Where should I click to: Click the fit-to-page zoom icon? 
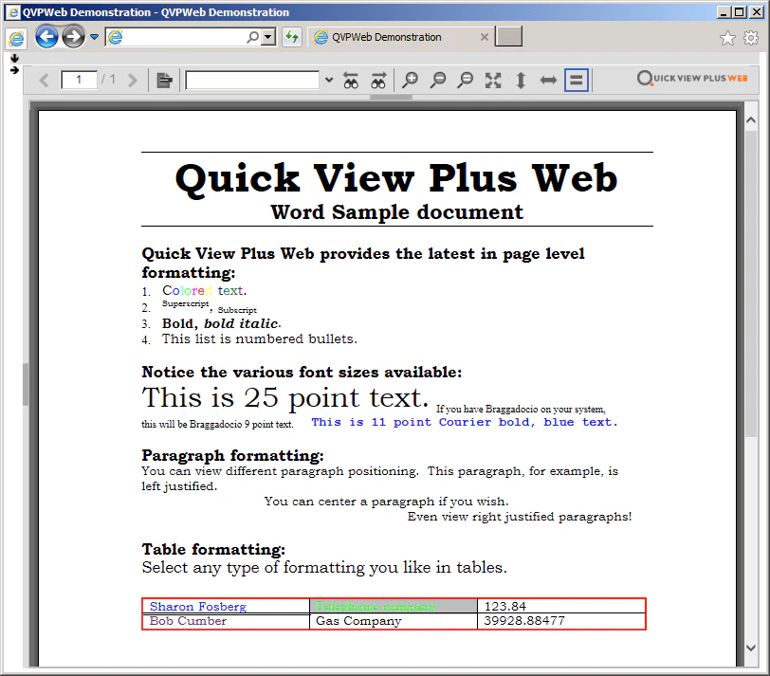pos(493,80)
